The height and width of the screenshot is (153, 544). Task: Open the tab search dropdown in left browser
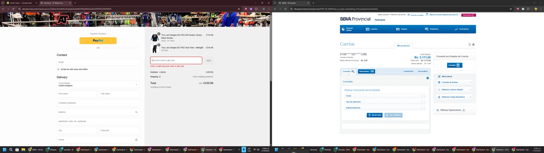click(x=3, y=3)
